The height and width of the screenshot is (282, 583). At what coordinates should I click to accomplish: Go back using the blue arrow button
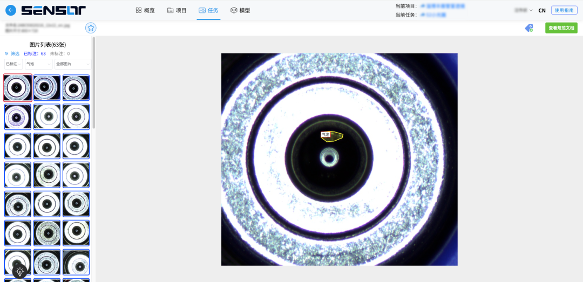[11, 10]
